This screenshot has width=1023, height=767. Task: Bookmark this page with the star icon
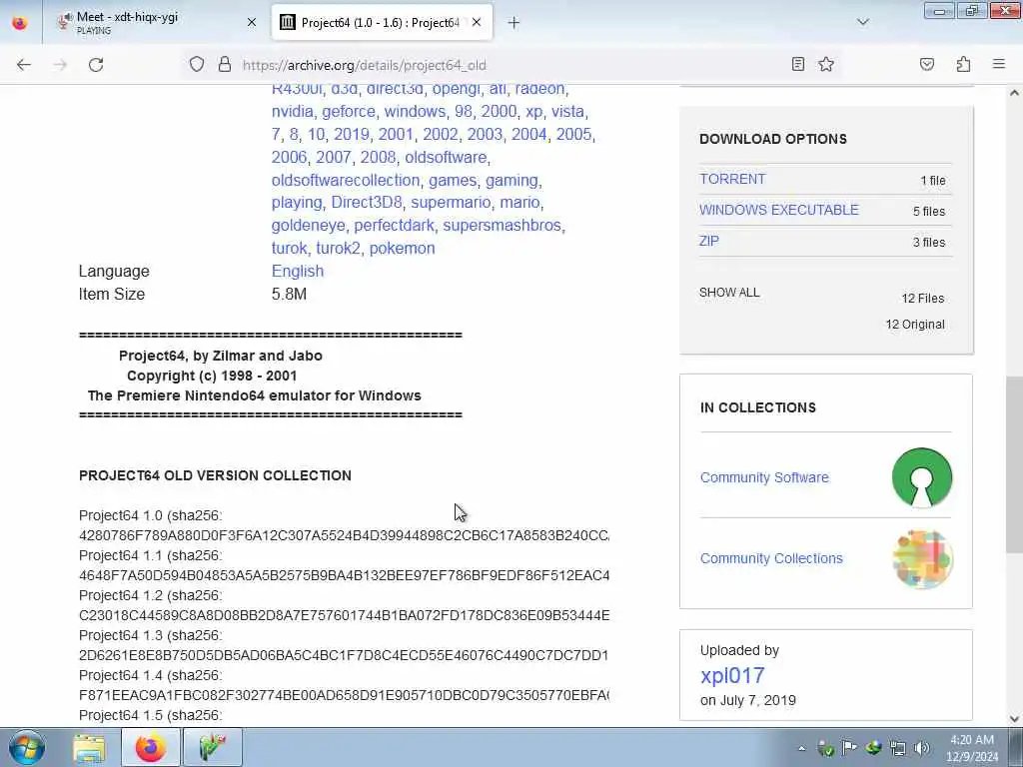pyautogui.click(x=826, y=64)
